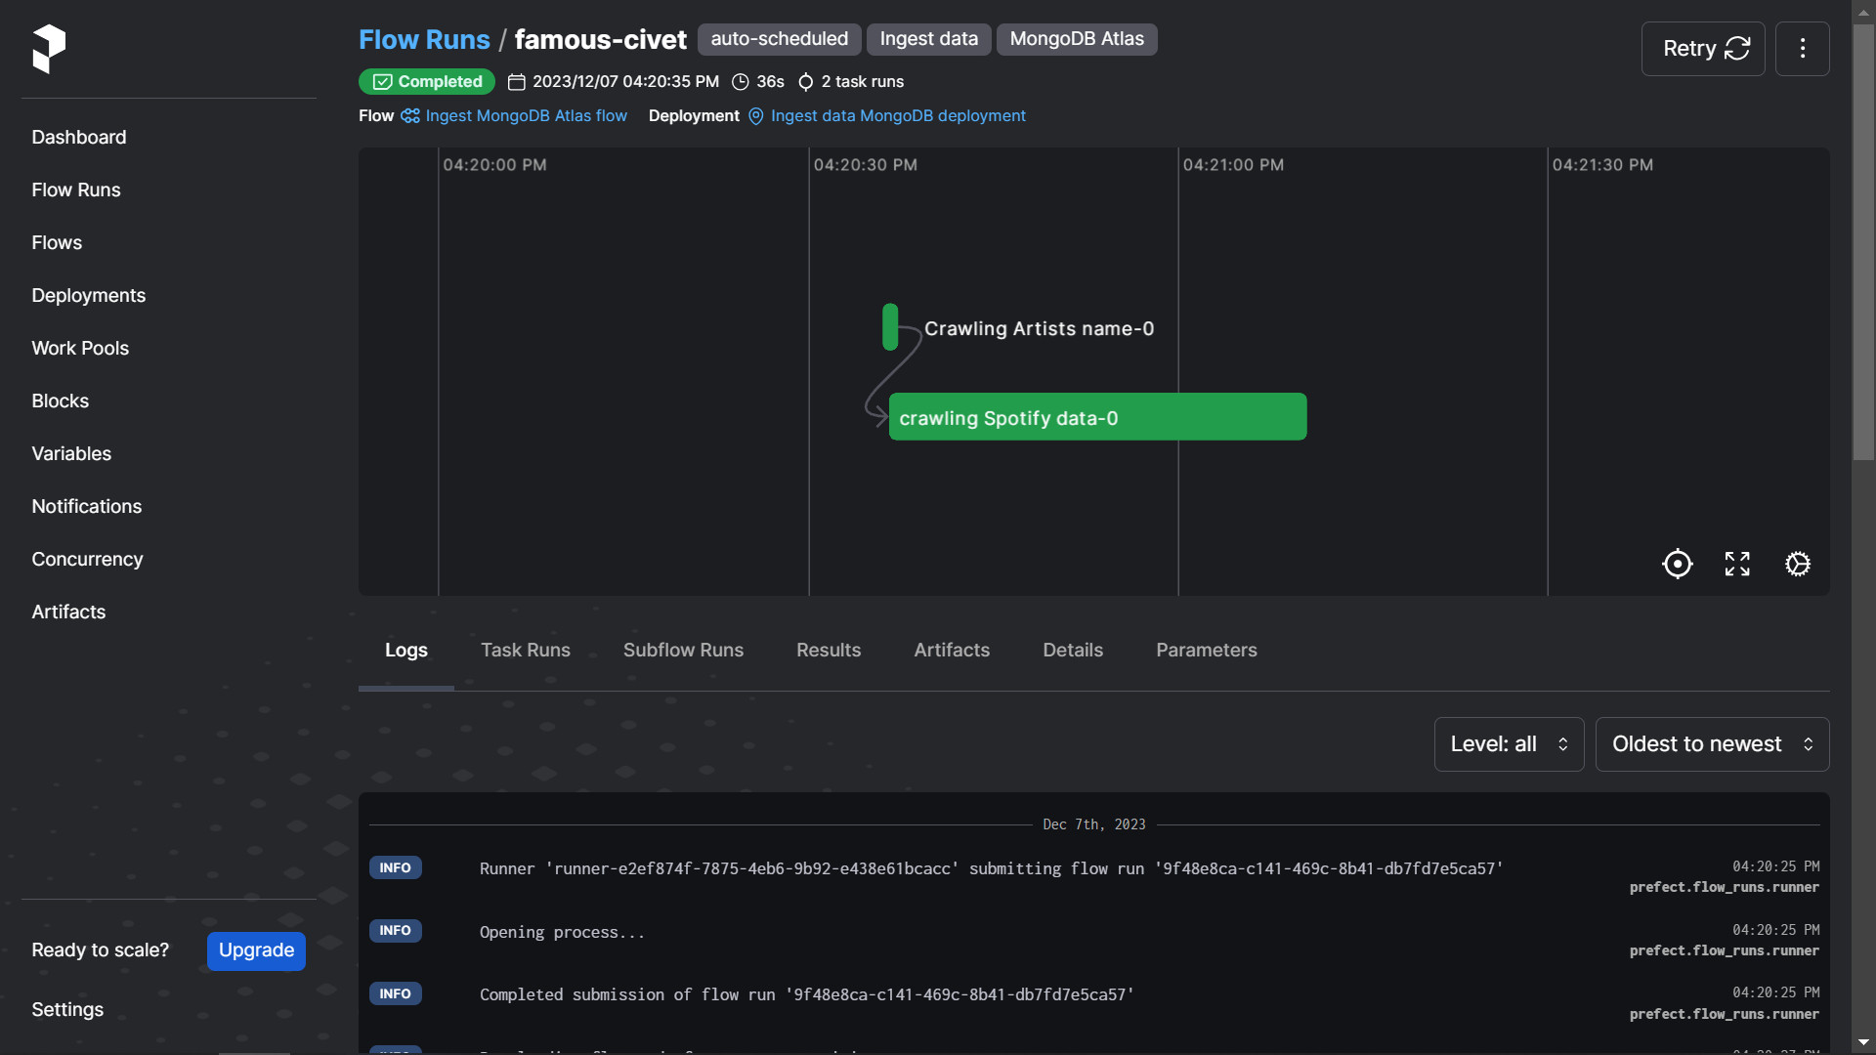
Task: Open the three-dot actions menu
Action: (1802, 49)
